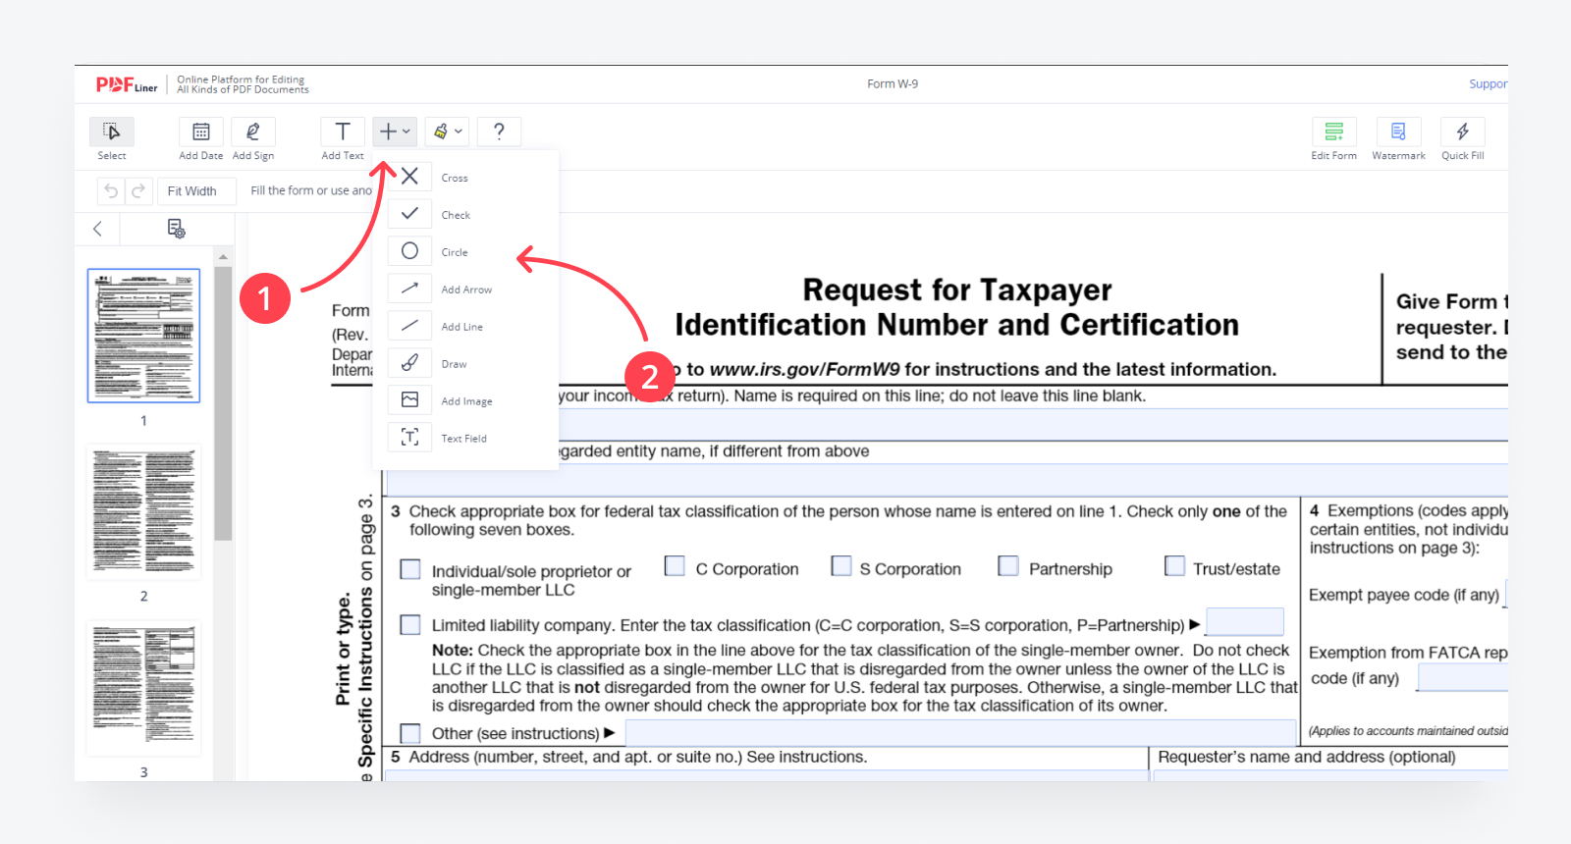This screenshot has height=844, width=1571.
Task: Undo the last action
Action: [111, 191]
